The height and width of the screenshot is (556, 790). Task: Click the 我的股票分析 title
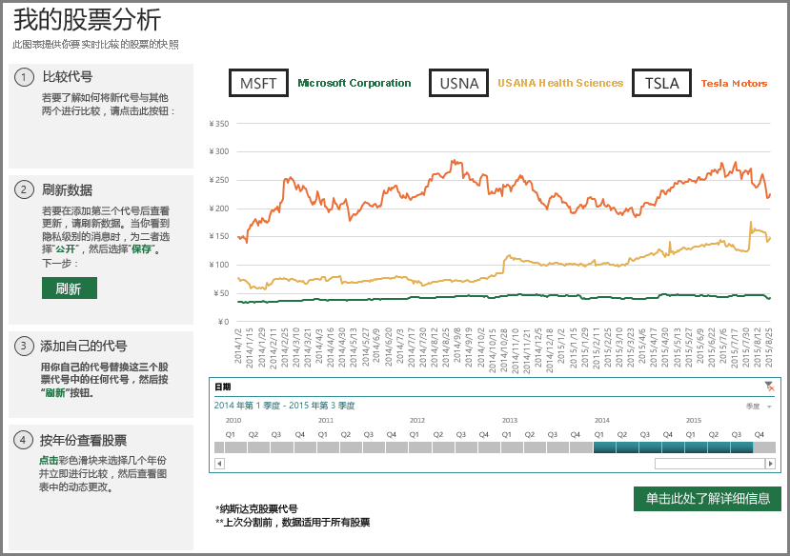point(87,20)
